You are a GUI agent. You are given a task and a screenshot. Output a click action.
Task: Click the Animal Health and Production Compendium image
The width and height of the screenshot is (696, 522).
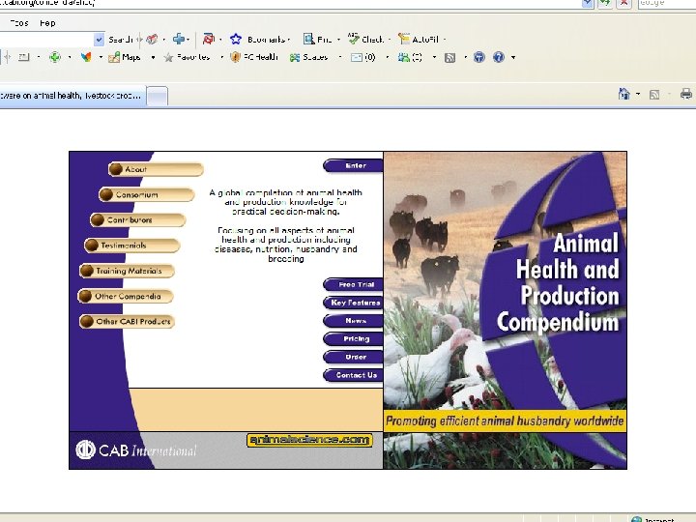(506, 310)
